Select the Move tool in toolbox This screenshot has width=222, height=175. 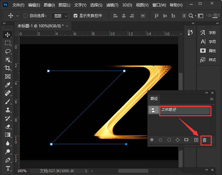(x=7, y=35)
